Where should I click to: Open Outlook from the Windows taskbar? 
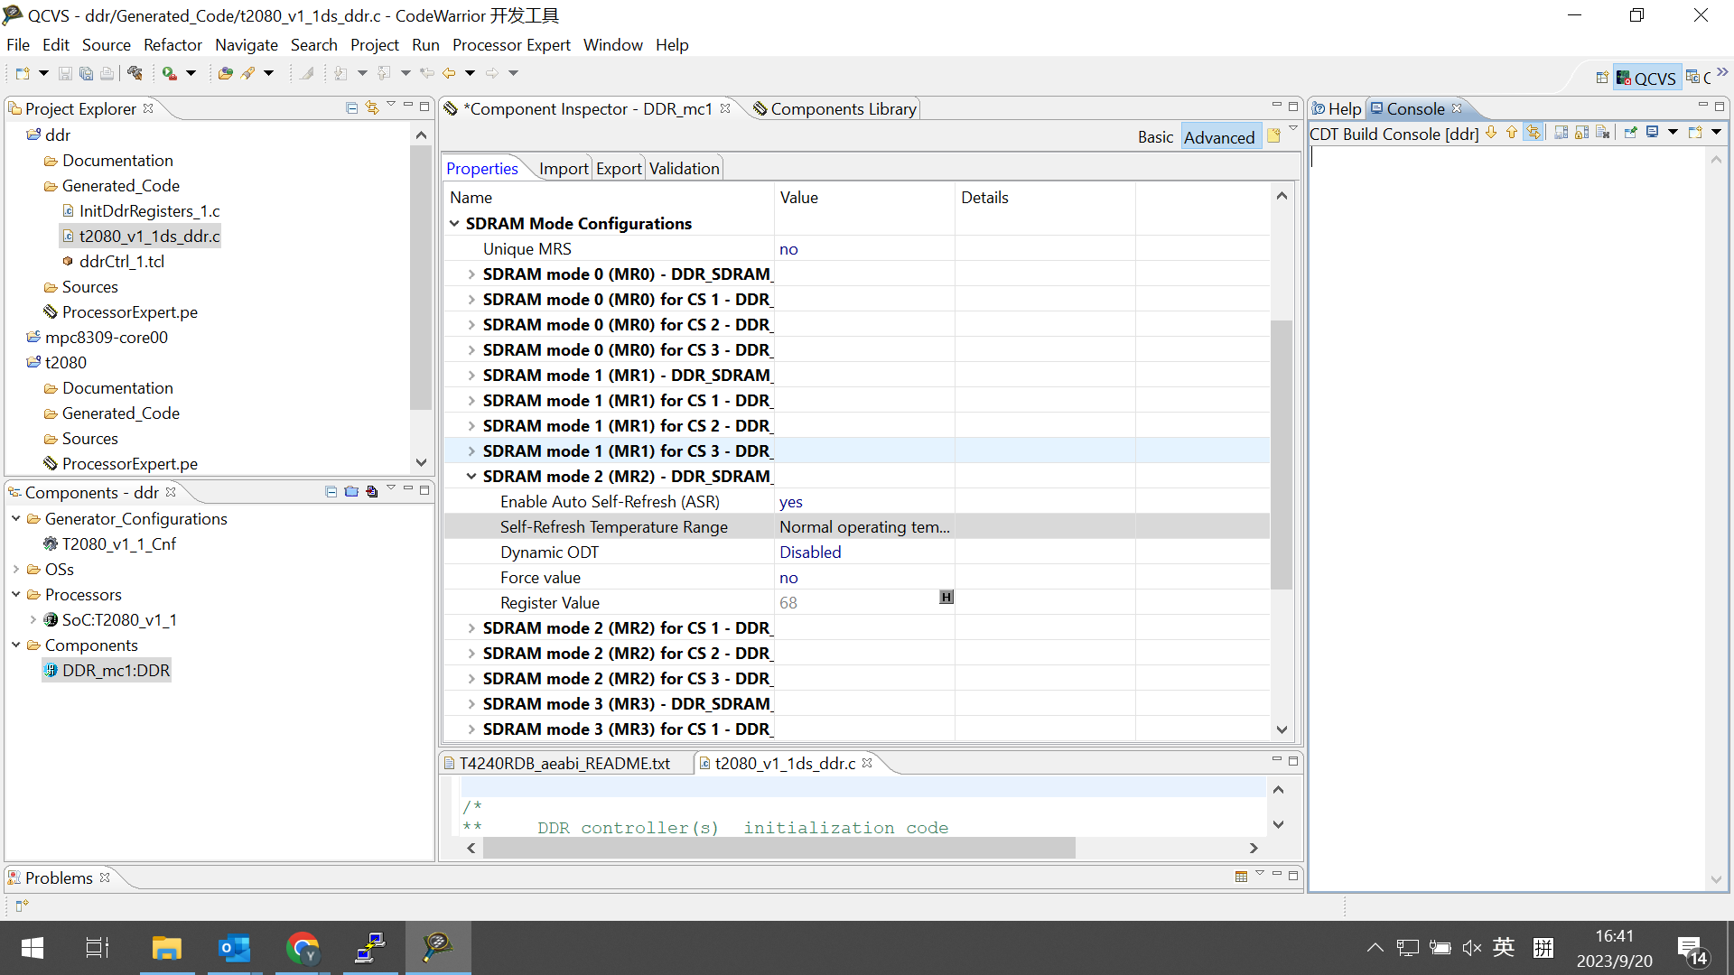coord(234,949)
